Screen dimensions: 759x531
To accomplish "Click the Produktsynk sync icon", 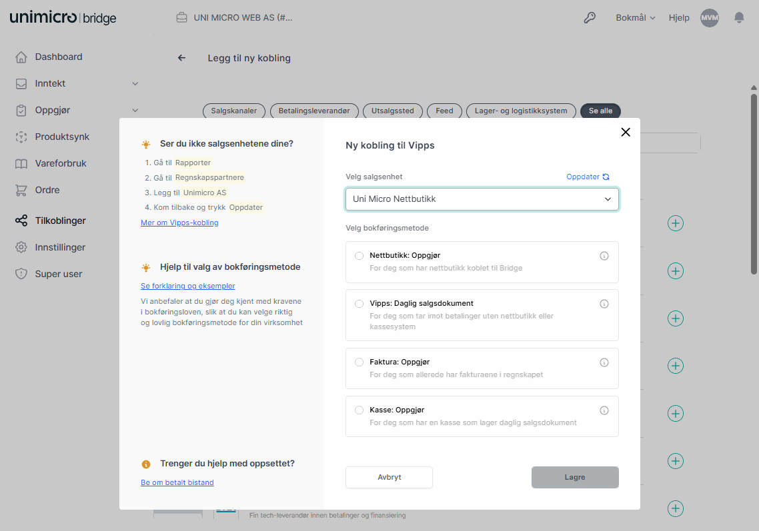I will point(21,137).
